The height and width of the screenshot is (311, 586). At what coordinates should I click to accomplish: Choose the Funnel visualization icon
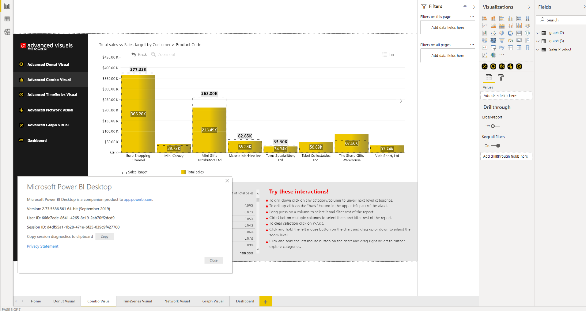click(x=502, y=40)
